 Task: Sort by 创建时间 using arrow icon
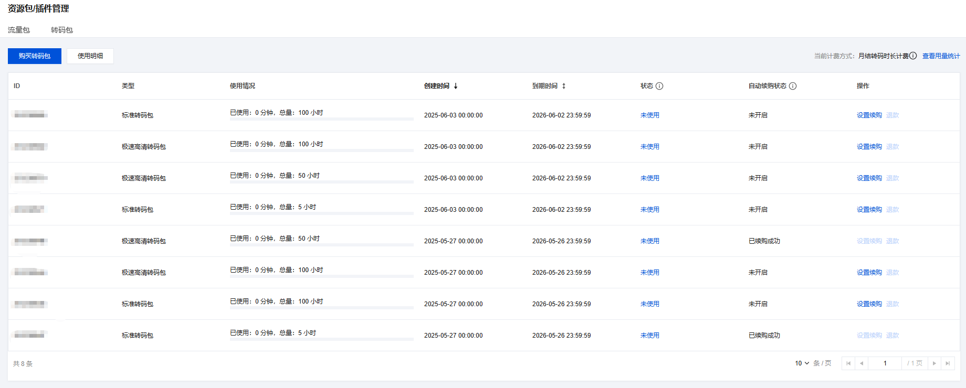[456, 86]
